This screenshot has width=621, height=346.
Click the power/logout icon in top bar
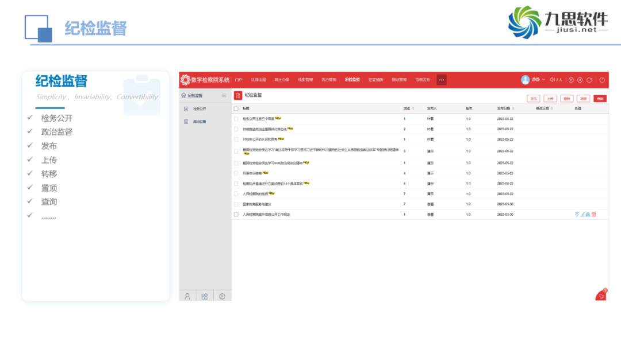pyautogui.click(x=602, y=80)
